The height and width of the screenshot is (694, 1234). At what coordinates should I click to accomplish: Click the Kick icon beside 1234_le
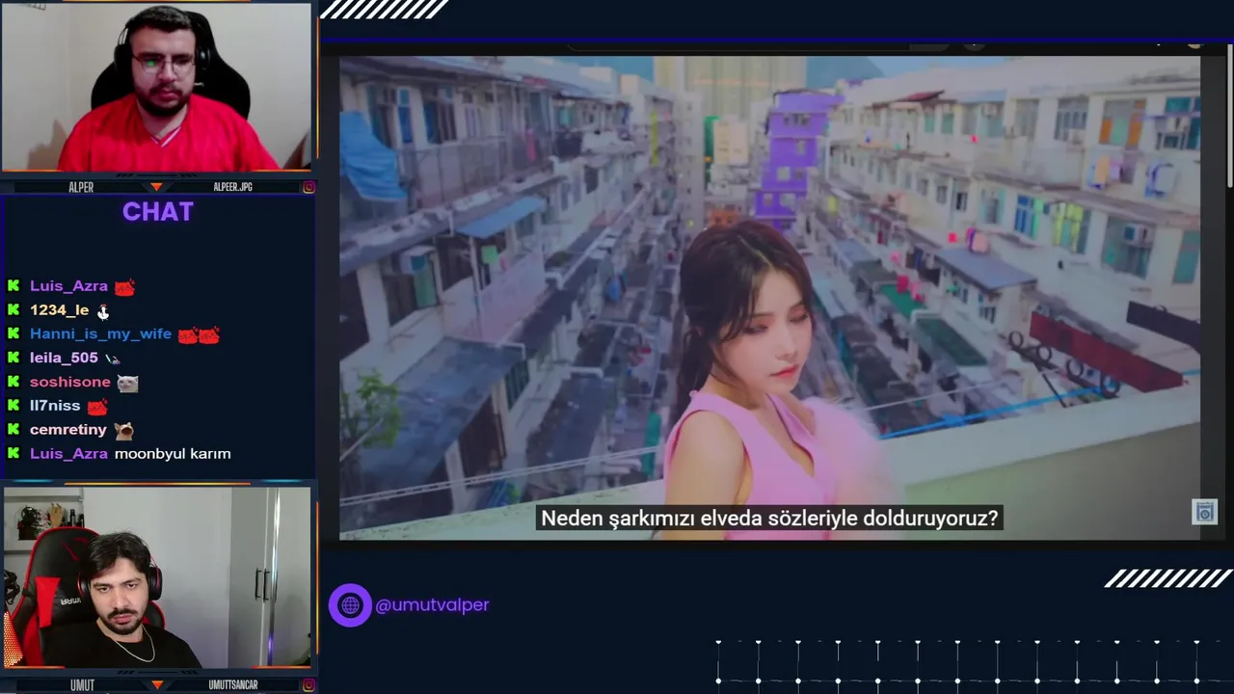tap(13, 310)
